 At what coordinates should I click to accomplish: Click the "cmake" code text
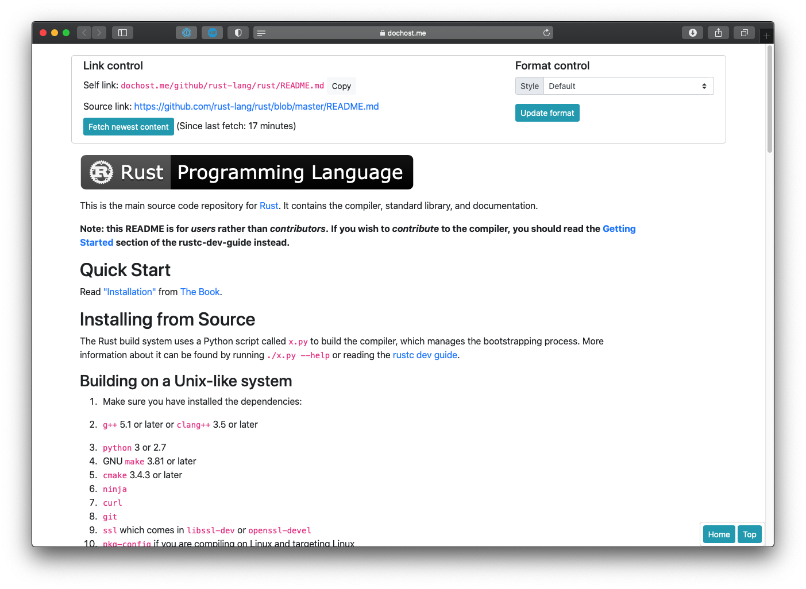115,475
